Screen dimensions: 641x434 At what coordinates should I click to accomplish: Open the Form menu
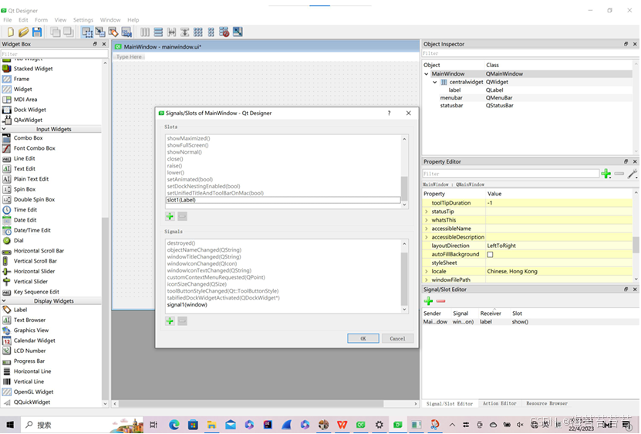point(41,19)
